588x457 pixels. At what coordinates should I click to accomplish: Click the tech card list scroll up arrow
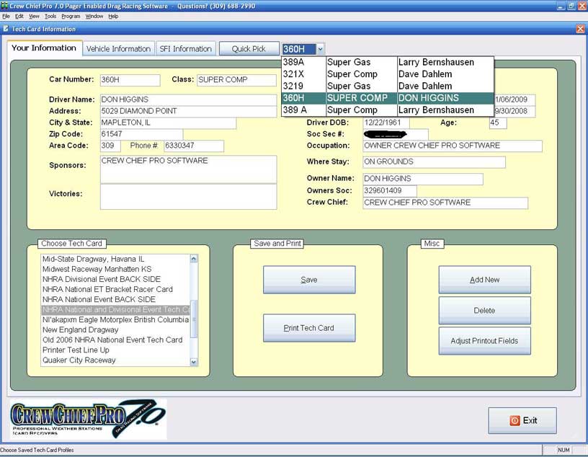[194, 259]
